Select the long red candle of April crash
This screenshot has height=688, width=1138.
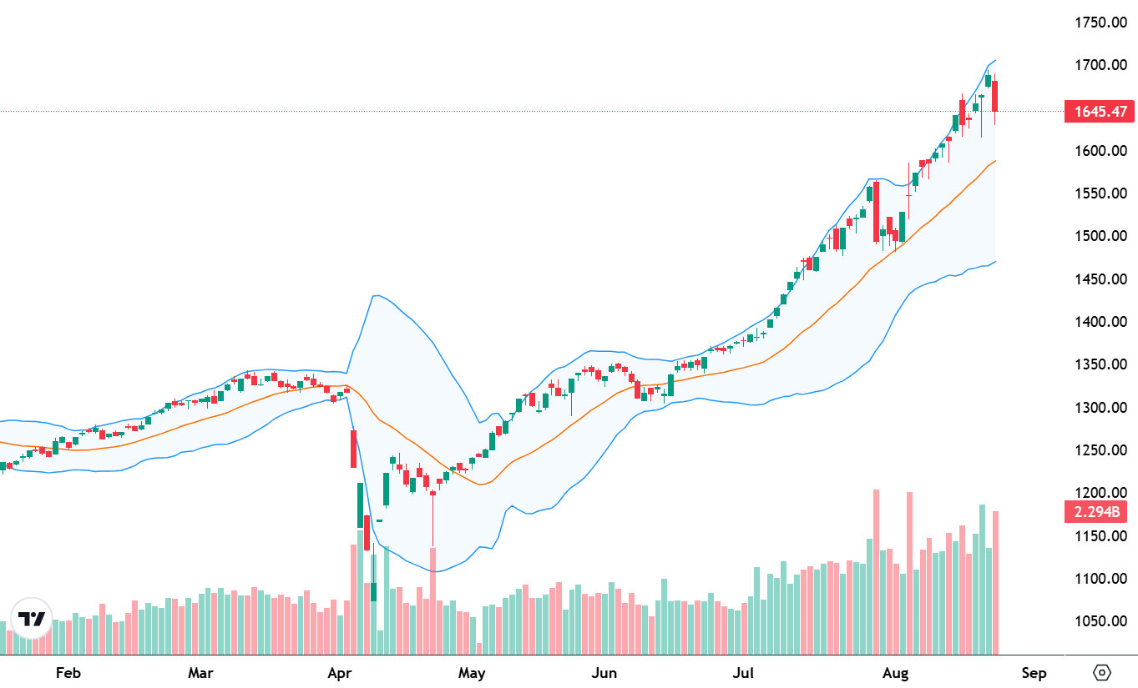[x=354, y=449]
